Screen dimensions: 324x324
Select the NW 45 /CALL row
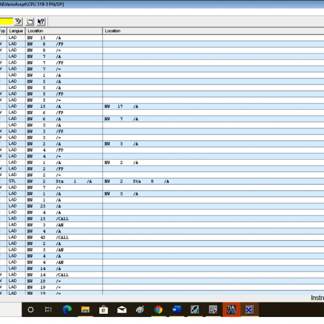162,238
